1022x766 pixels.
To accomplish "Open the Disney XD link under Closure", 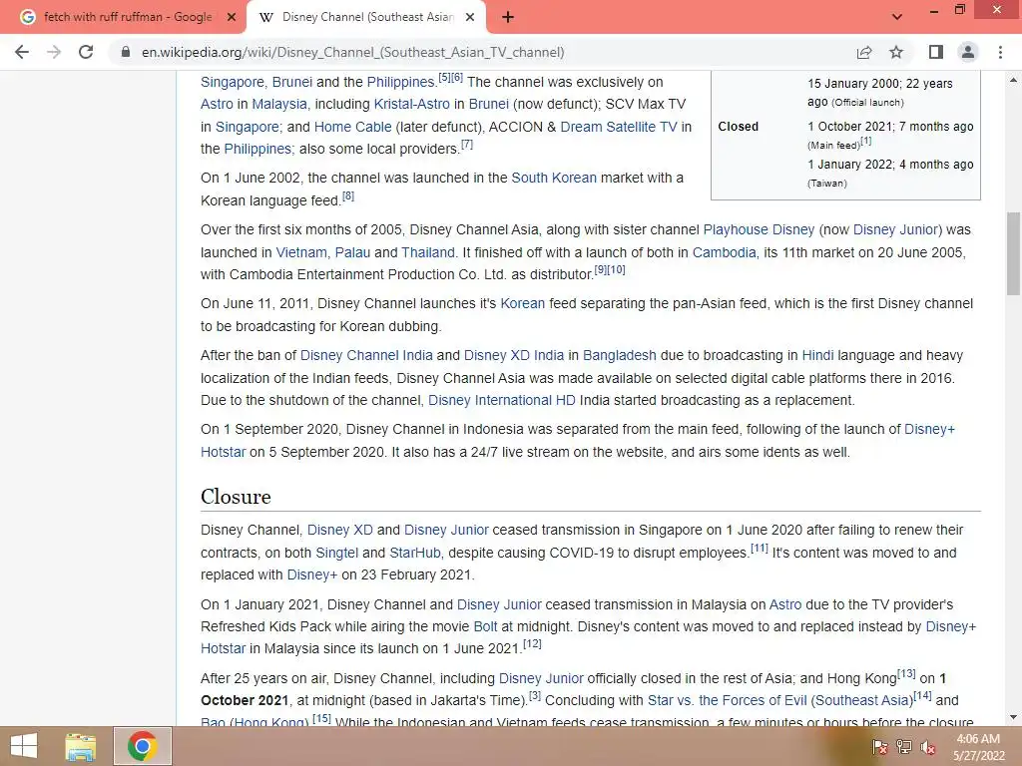I will pyautogui.click(x=339, y=531).
